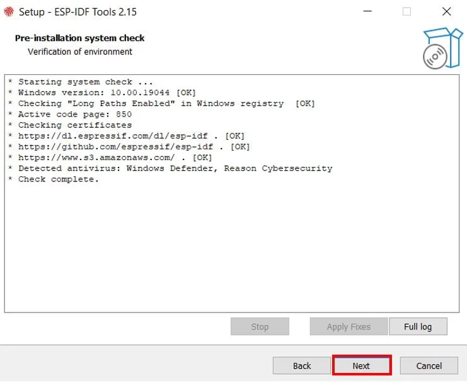Select the "Long Paths Enabled" registry check line
The image size is (467, 383).
click(x=161, y=103)
